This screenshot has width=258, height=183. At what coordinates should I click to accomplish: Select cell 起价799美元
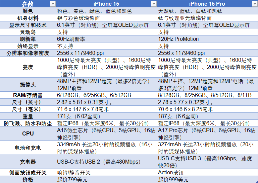106,179
